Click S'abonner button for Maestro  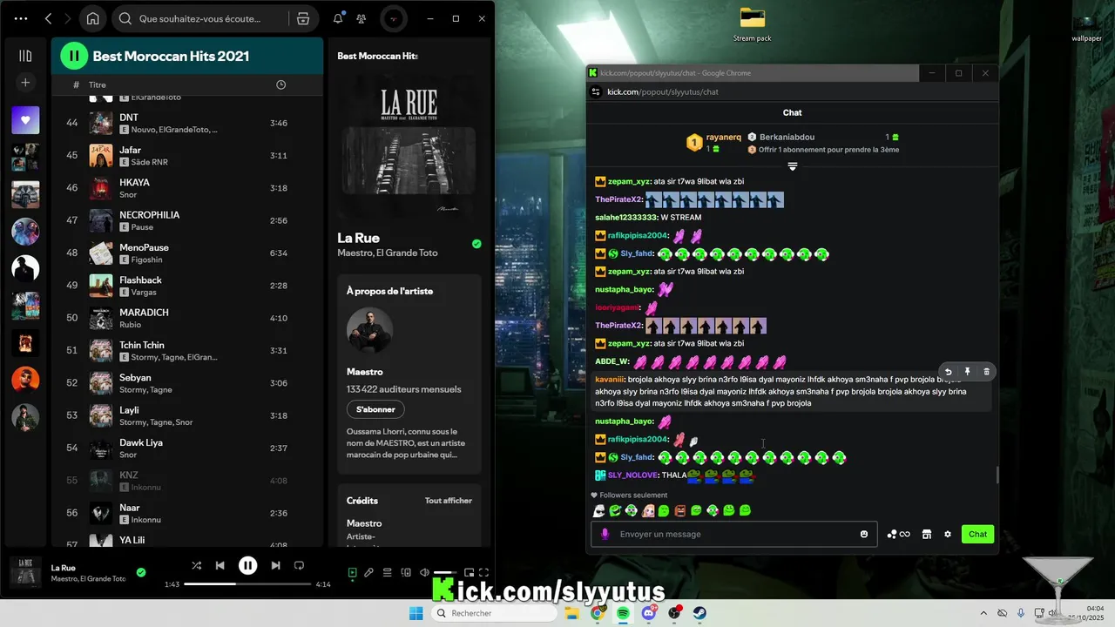point(375,409)
